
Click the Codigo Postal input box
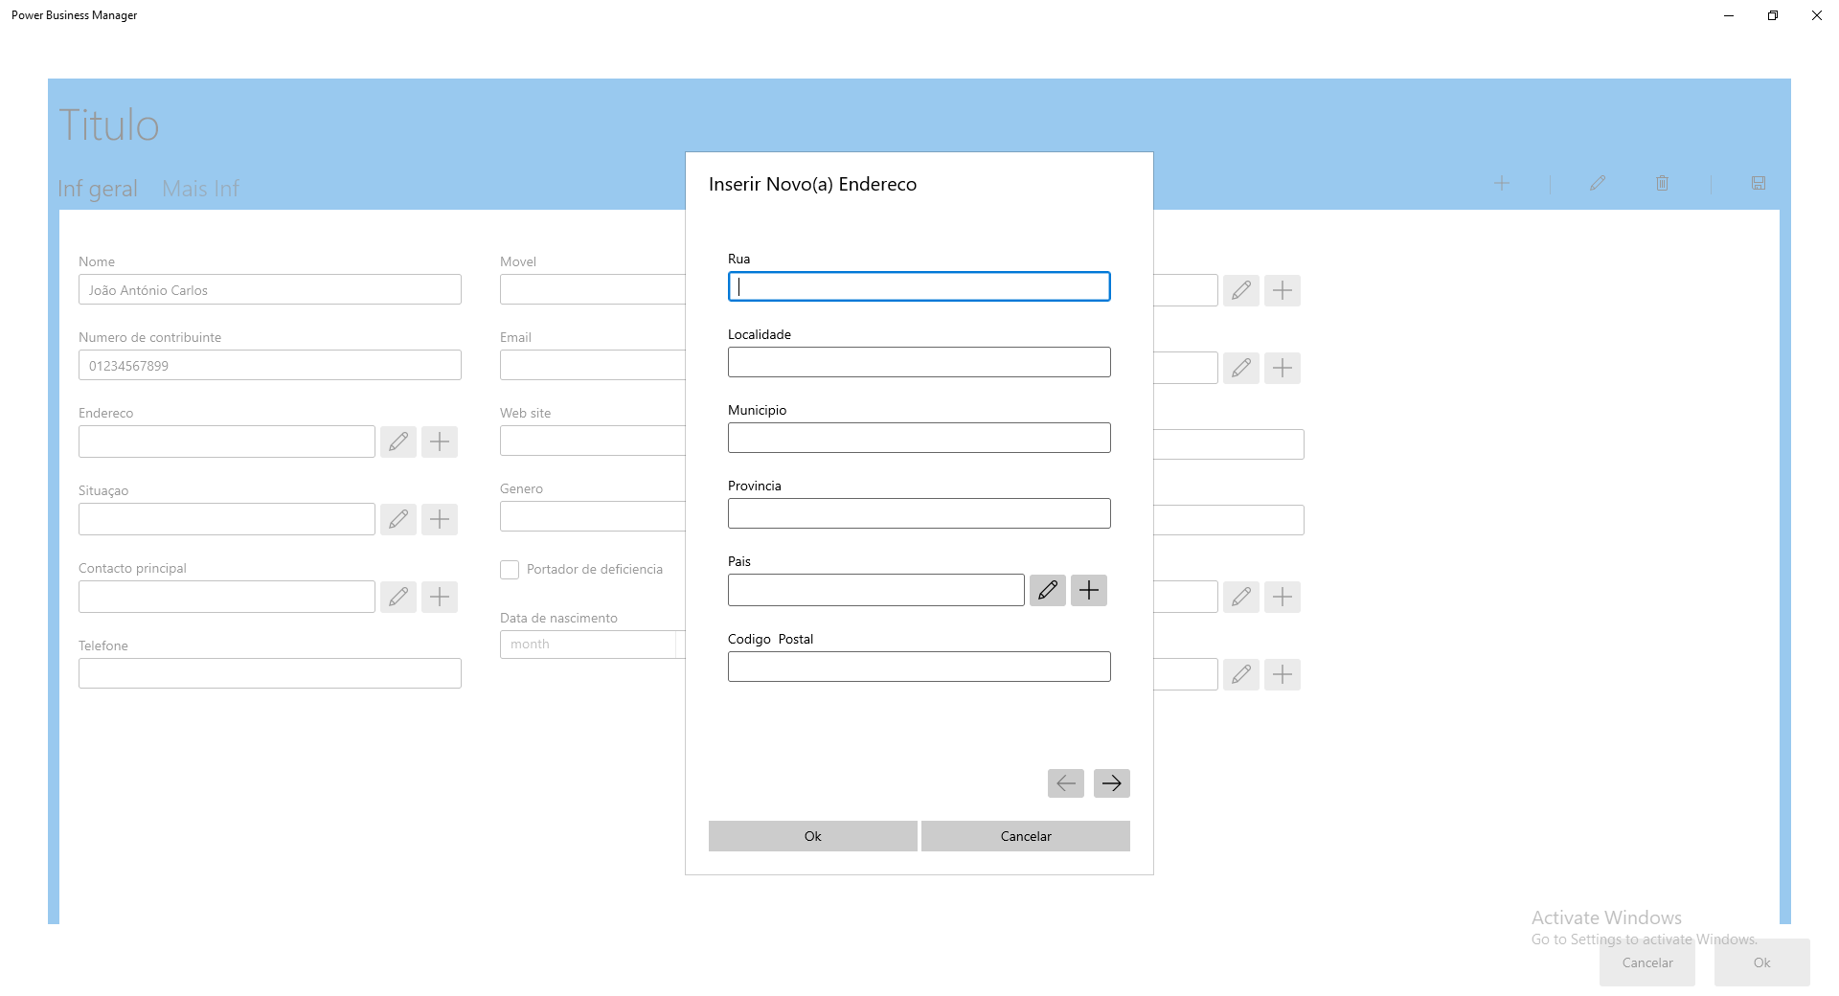pyautogui.click(x=919, y=667)
